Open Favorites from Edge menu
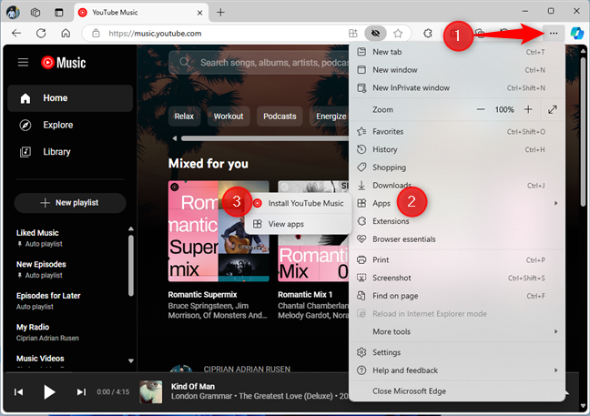Viewport: 590px width, 416px height. tap(457, 132)
